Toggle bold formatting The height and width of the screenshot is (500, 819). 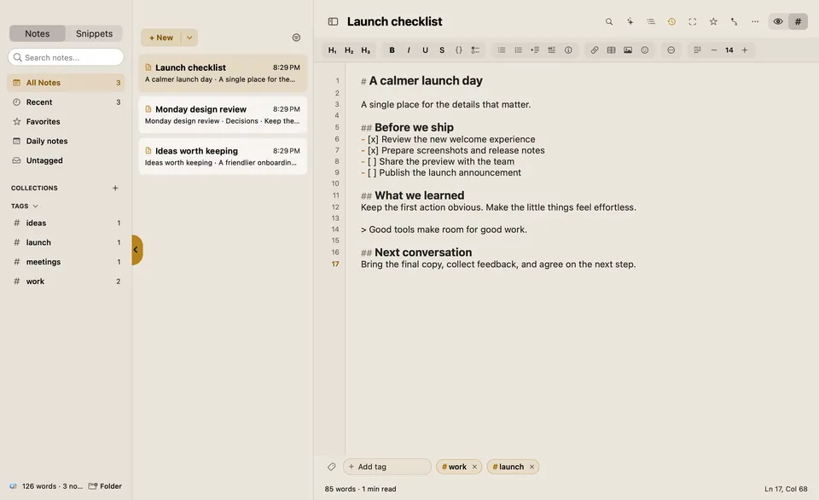392,50
